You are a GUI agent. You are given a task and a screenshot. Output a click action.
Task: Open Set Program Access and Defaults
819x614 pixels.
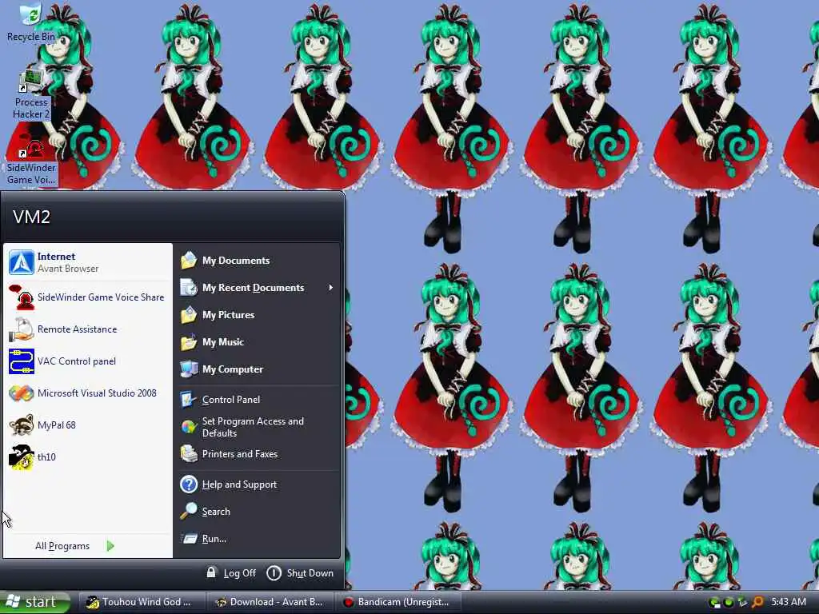click(258, 427)
